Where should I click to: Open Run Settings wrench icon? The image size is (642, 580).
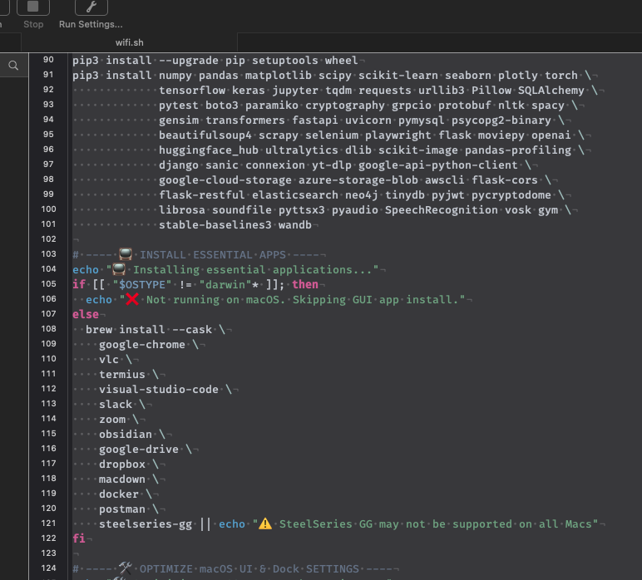[91, 7]
